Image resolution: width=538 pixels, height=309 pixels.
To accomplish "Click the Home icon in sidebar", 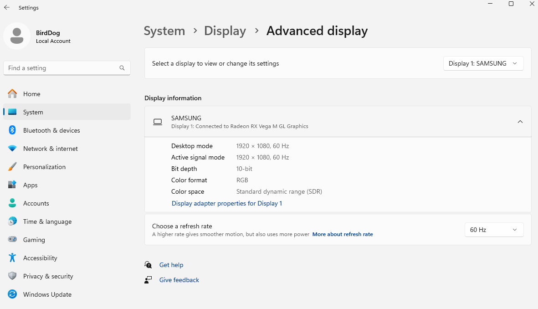I will click(x=12, y=94).
